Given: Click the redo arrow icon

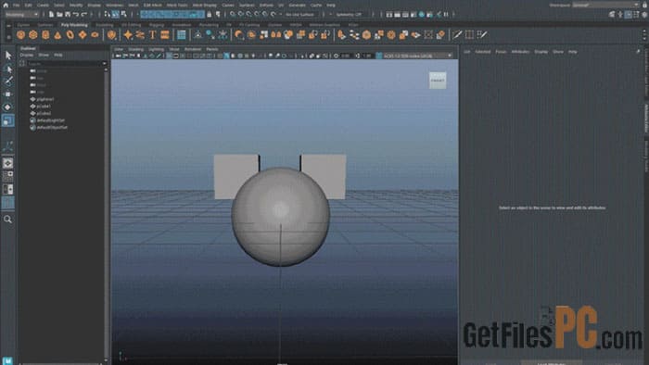Looking at the screenshot, I should (x=84, y=15).
